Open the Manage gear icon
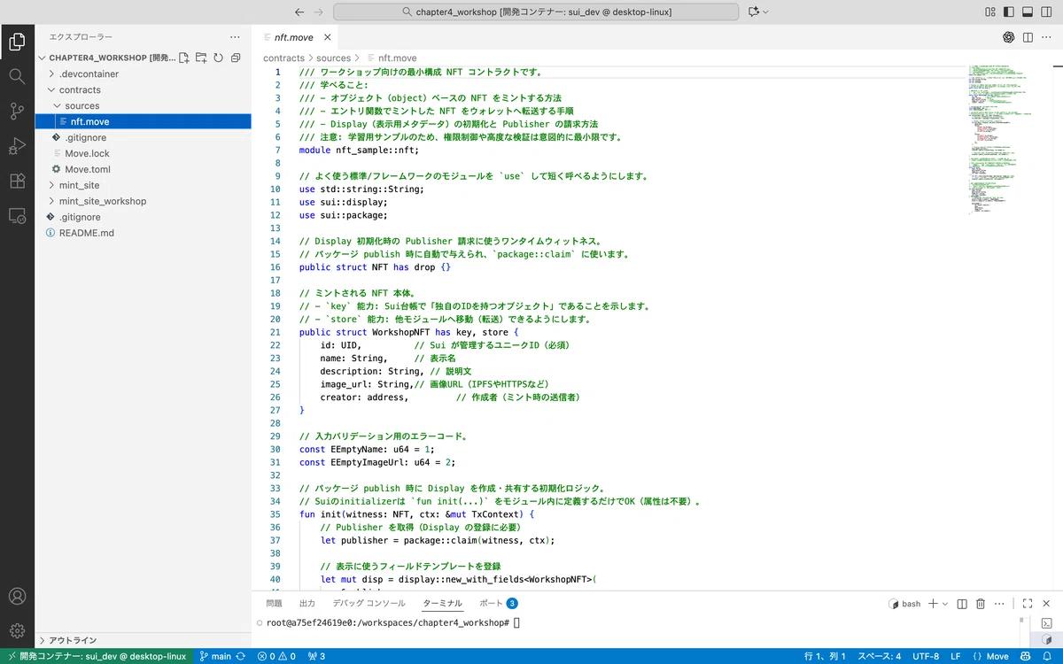Image resolution: width=1063 pixels, height=664 pixels. [17, 630]
